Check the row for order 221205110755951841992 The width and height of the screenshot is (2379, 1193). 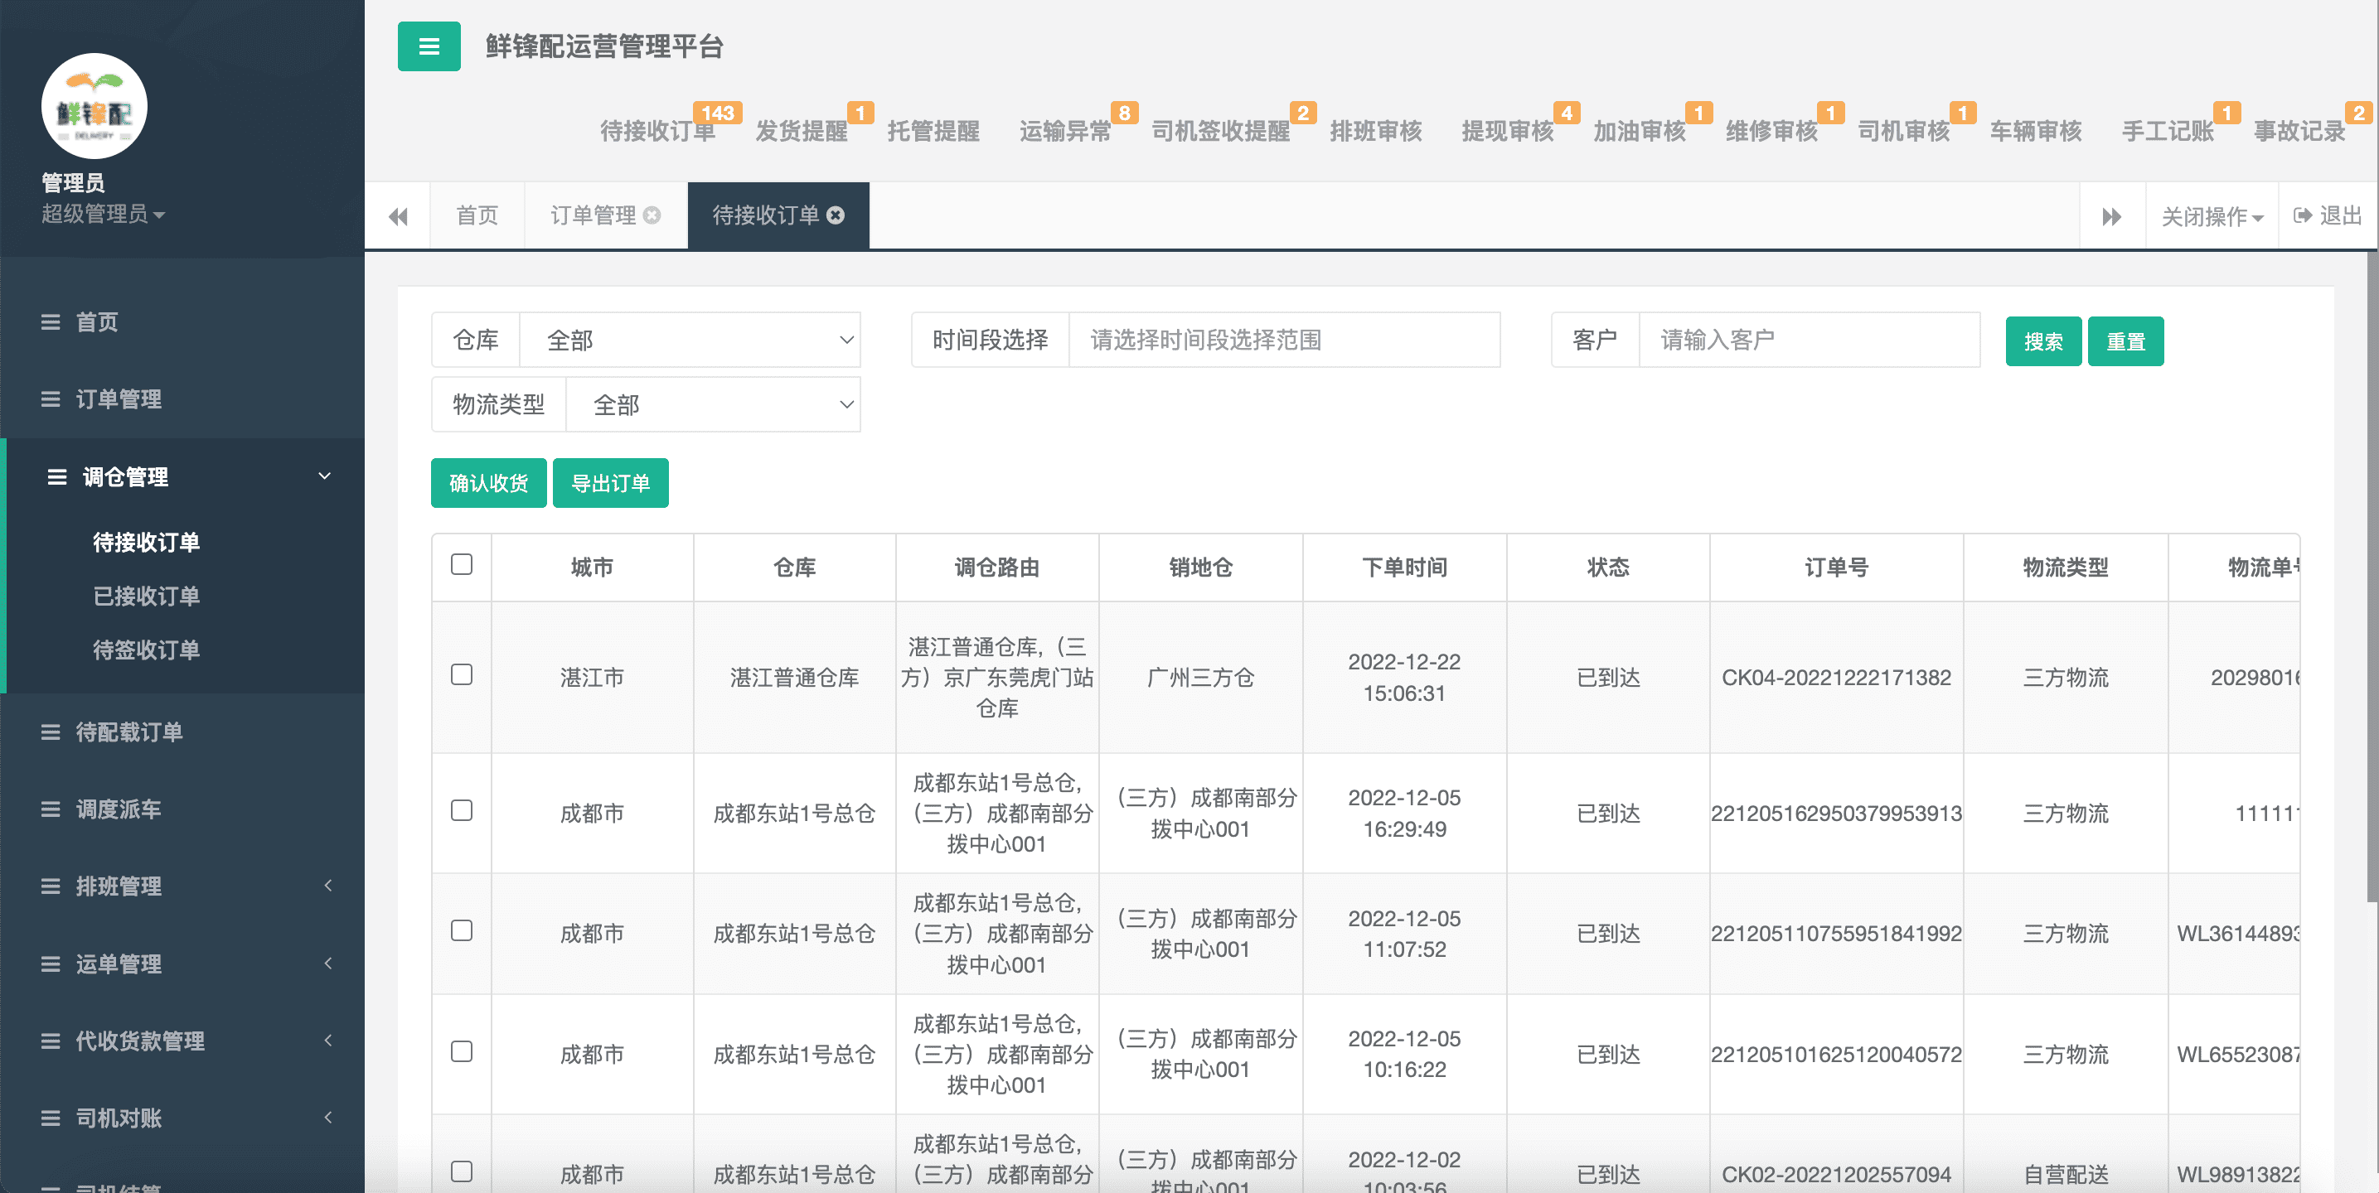(462, 930)
